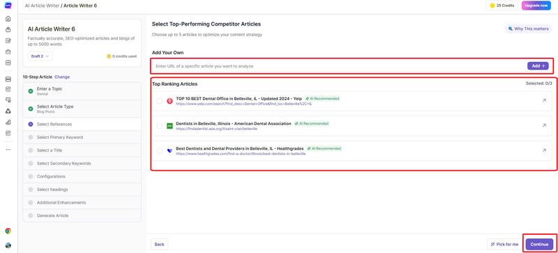Open the external link arrow for Yelp article
Viewport: 558px width, 253px height.
click(544, 100)
